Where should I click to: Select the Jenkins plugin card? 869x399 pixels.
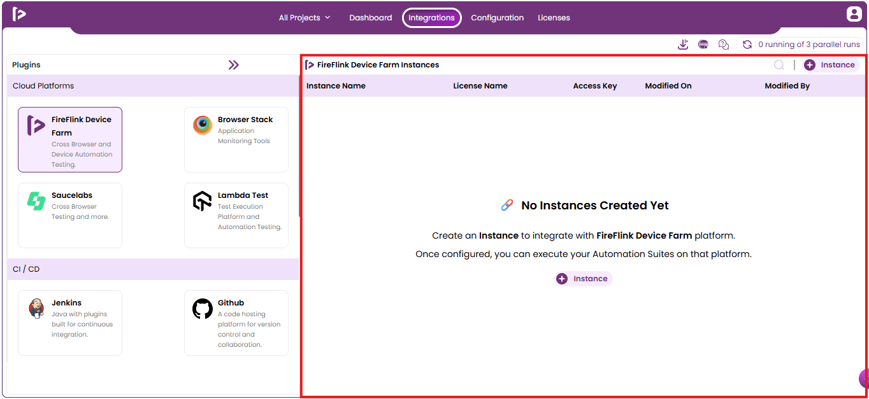(70, 323)
